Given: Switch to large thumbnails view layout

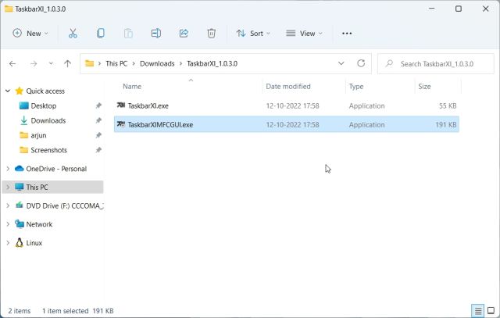Looking at the screenshot, I should click(490, 311).
